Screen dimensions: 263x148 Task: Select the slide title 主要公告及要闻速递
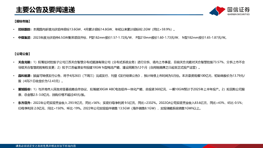[x=45, y=10]
